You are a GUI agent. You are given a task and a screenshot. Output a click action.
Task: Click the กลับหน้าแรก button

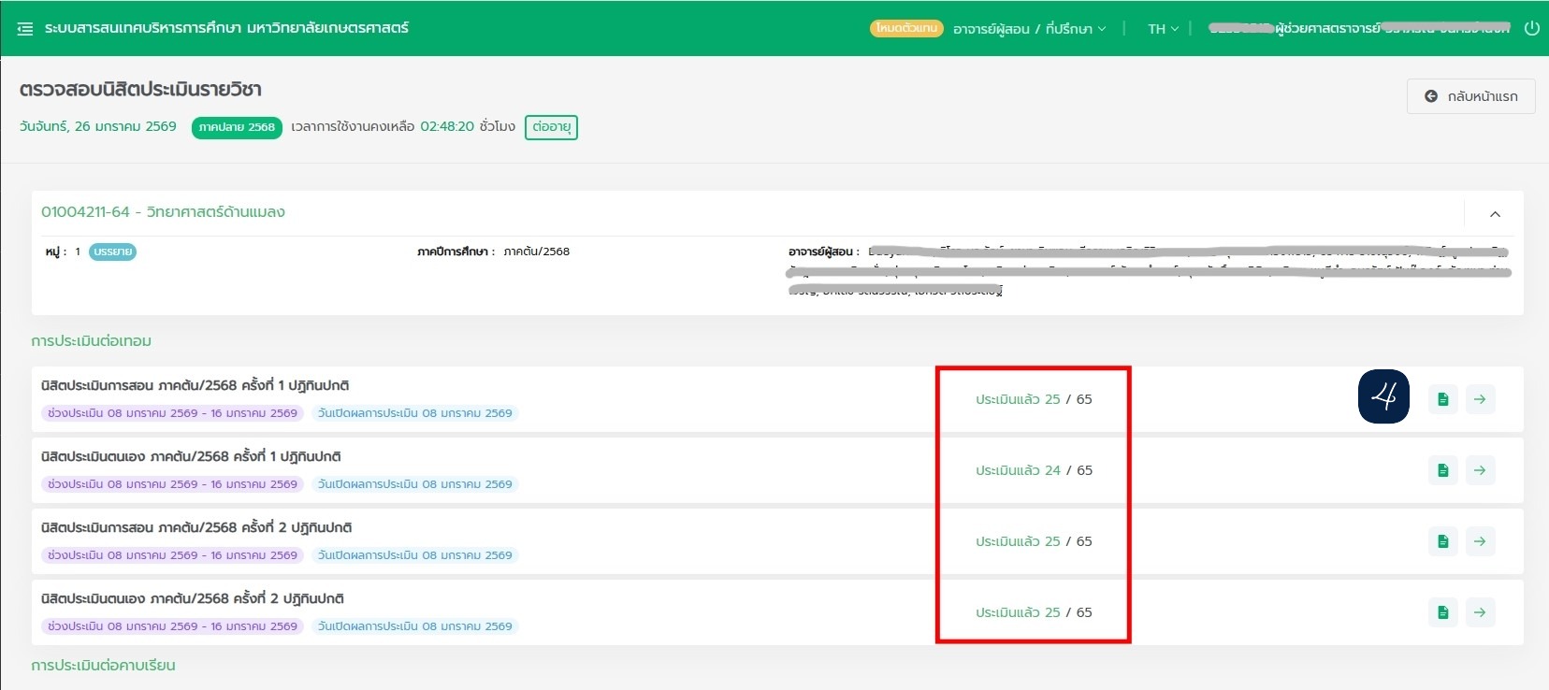(1470, 96)
